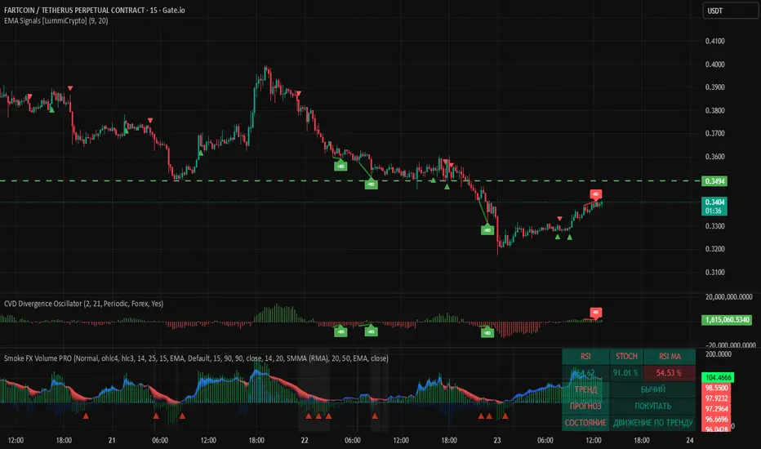This screenshot has height=449, width=761.
Task: Click the 0.3300 price axis label
Action: tap(714, 226)
